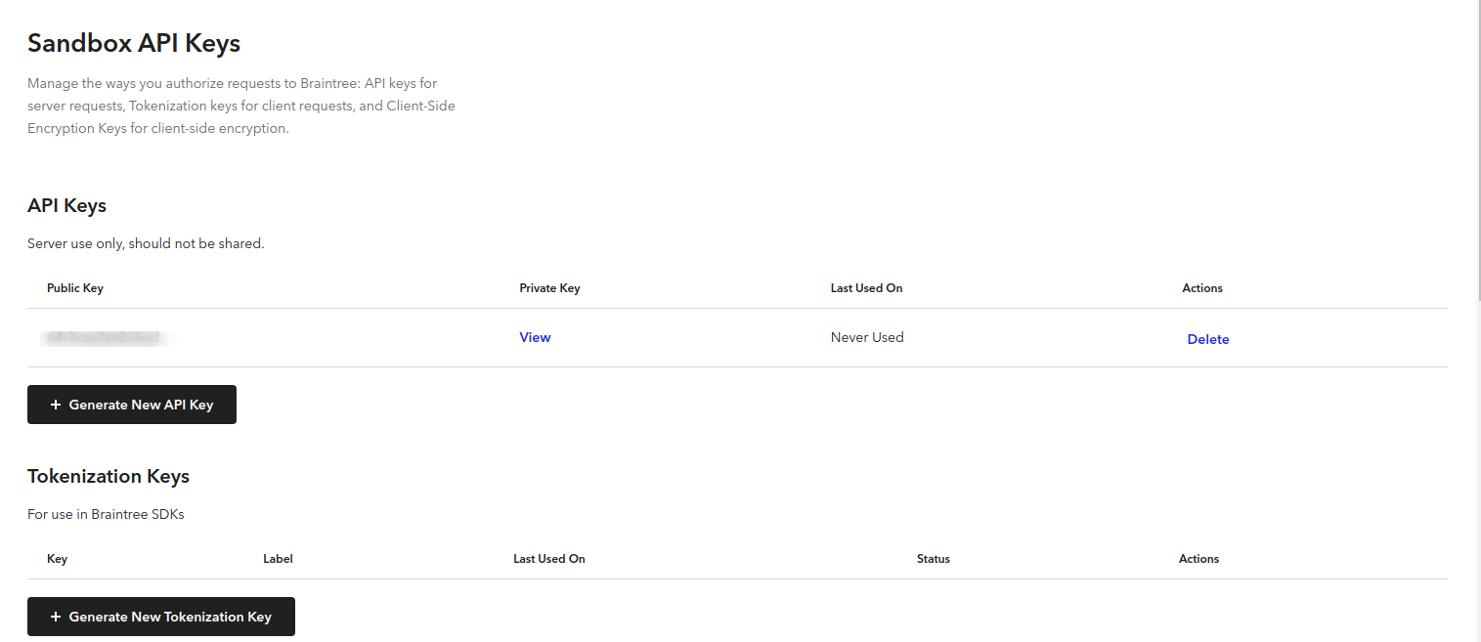Click the Key column header in Tokenization Keys
This screenshot has width=1481, height=642.
pyautogui.click(x=57, y=559)
